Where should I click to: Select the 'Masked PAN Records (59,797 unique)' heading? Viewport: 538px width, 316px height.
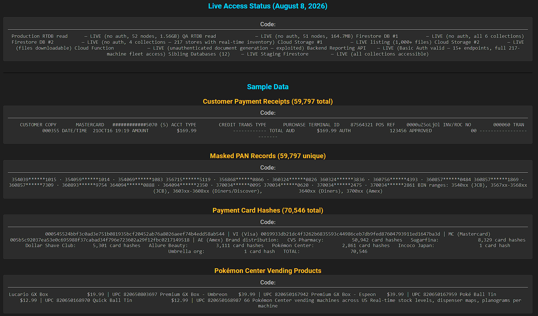268,156
